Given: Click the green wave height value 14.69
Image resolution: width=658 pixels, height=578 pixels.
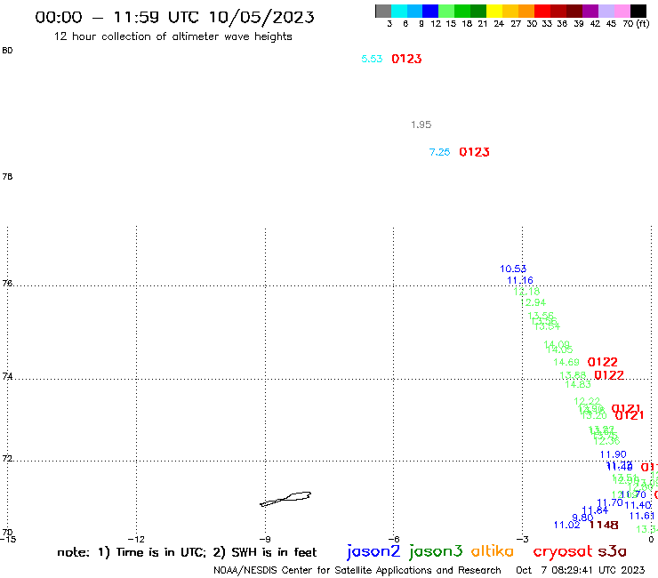Looking at the screenshot, I should click(x=566, y=362).
